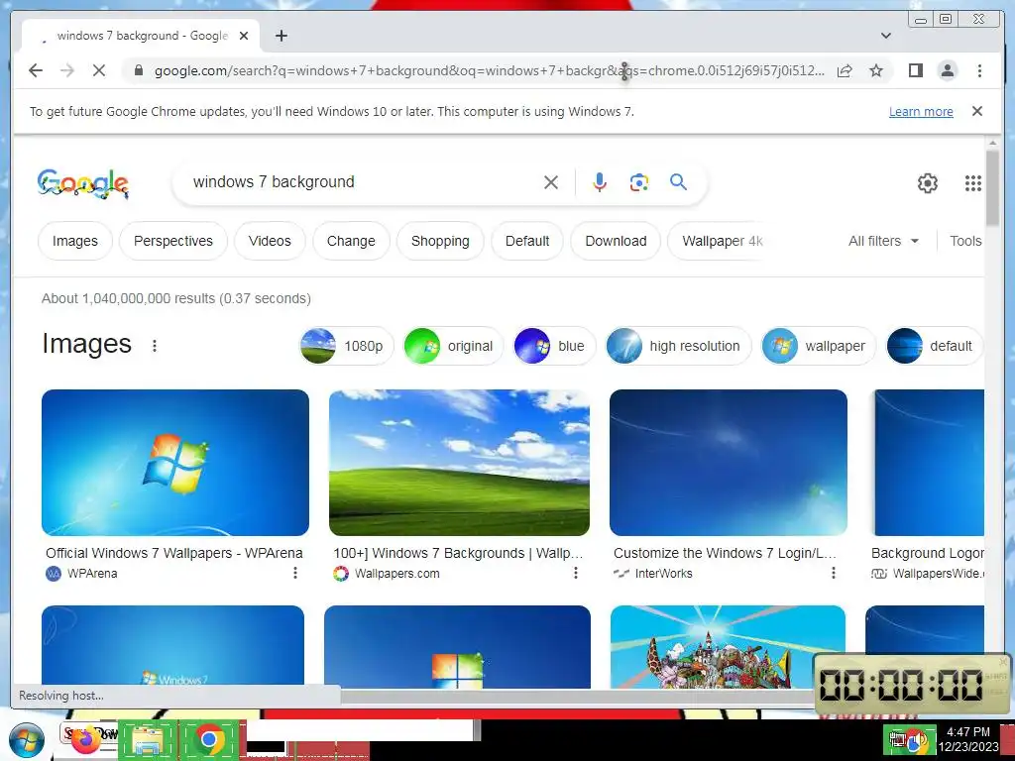The height and width of the screenshot is (761, 1015).
Task: Open Chrome's three-dot menu
Action: coord(979,70)
